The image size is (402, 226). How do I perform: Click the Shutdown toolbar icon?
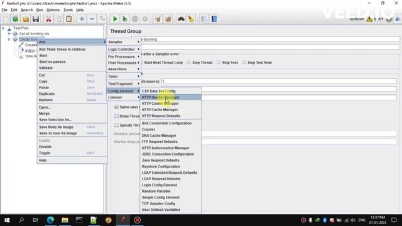145,19
